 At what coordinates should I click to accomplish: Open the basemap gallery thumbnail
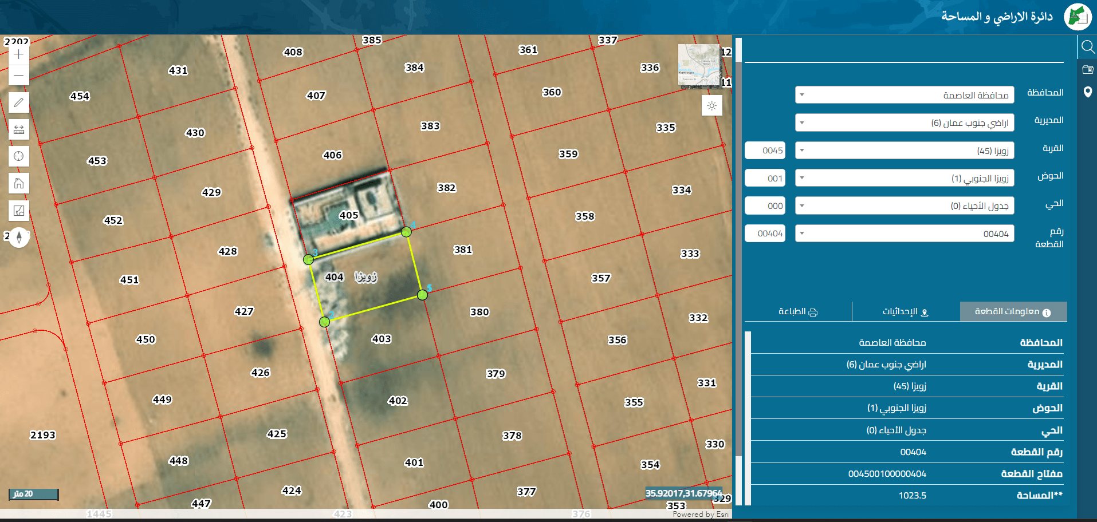point(699,65)
